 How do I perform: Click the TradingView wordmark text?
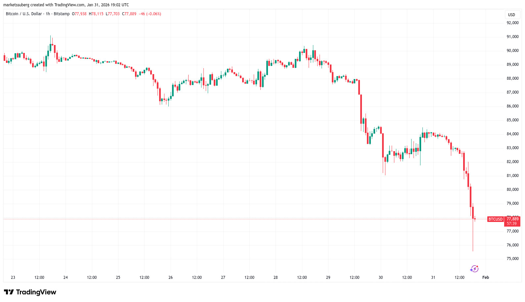[x=36, y=292]
